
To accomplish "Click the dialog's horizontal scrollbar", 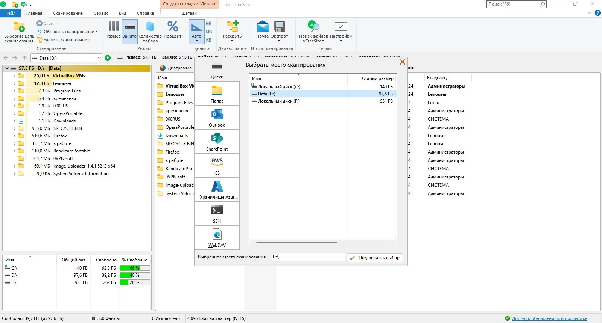I will click(297, 243).
